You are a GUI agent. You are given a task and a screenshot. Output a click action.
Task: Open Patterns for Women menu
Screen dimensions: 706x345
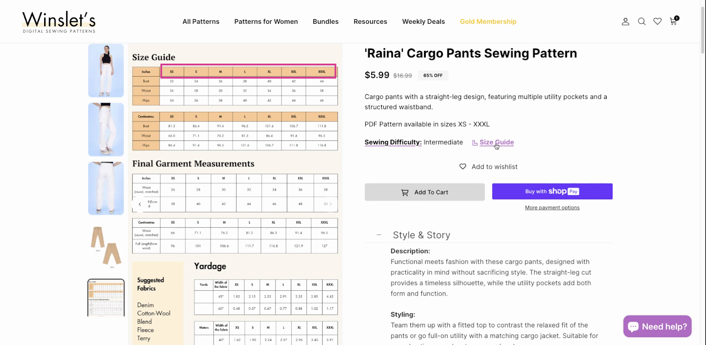coord(266,22)
